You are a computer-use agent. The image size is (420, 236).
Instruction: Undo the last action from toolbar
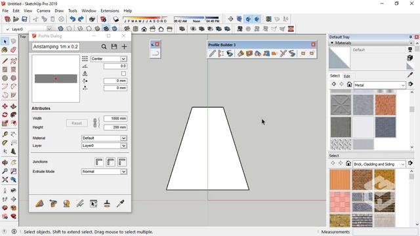72,19
